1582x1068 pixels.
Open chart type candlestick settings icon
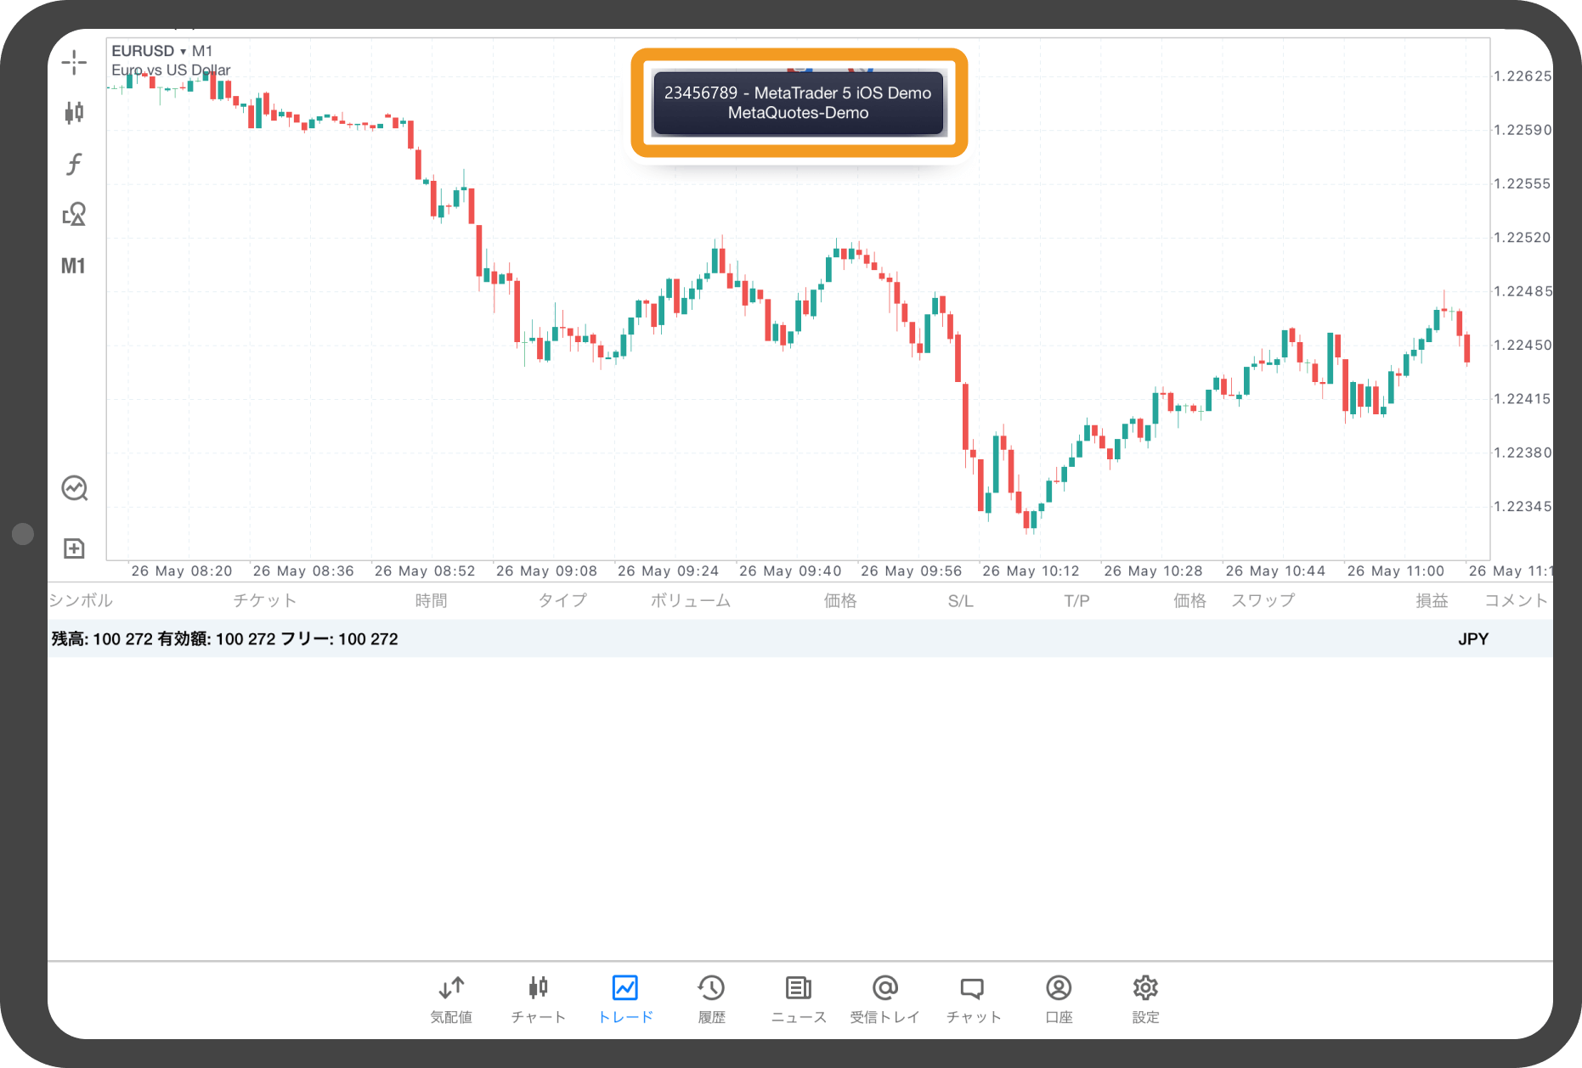74,112
